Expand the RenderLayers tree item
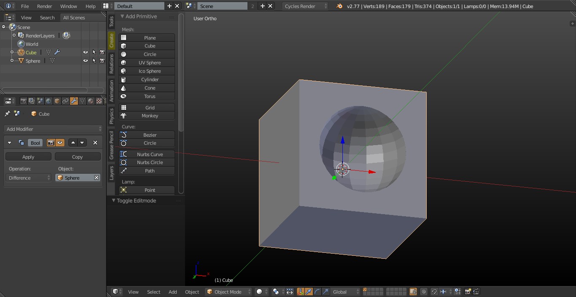576x297 pixels. click(14, 35)
